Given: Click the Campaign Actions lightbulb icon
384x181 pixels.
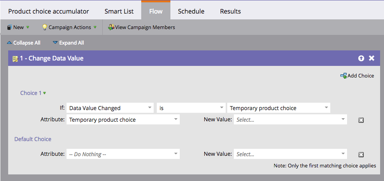Looking at the screenshot, I should click(x=45, y=27).
